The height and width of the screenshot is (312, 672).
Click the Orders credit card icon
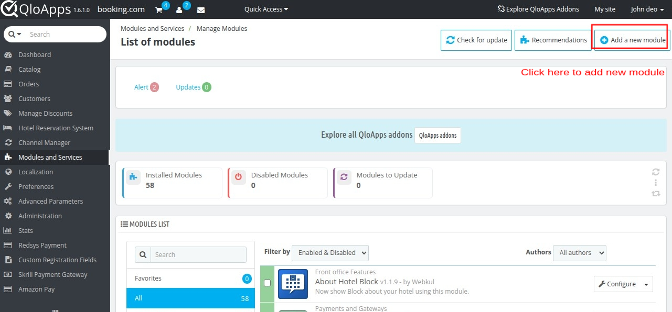pos(8,84)
